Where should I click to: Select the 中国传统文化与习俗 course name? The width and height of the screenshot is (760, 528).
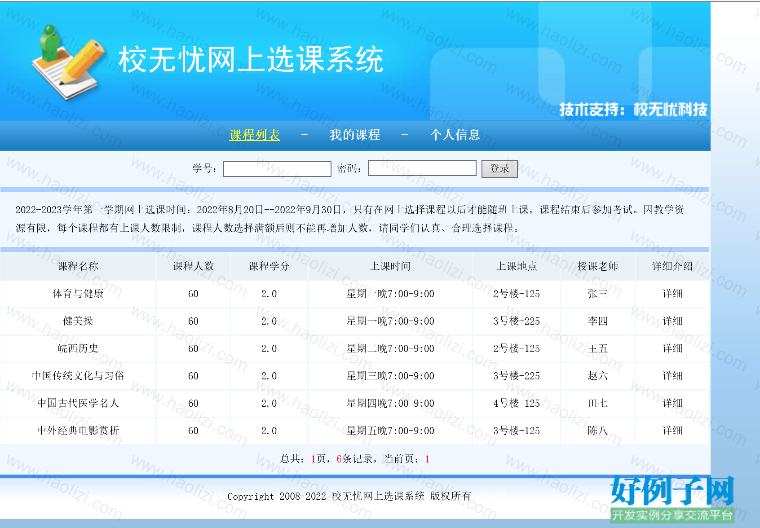[x=78, y=376]
